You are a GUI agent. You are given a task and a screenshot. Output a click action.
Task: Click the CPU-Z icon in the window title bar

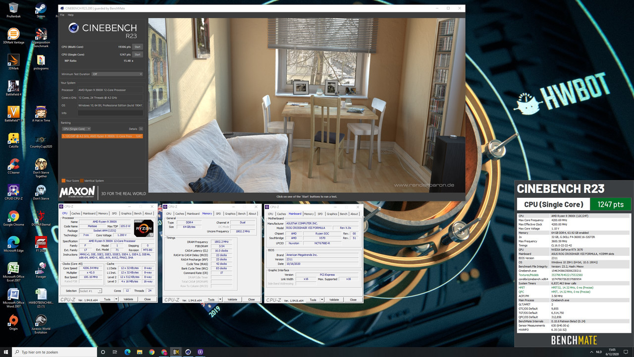(62, 207)
